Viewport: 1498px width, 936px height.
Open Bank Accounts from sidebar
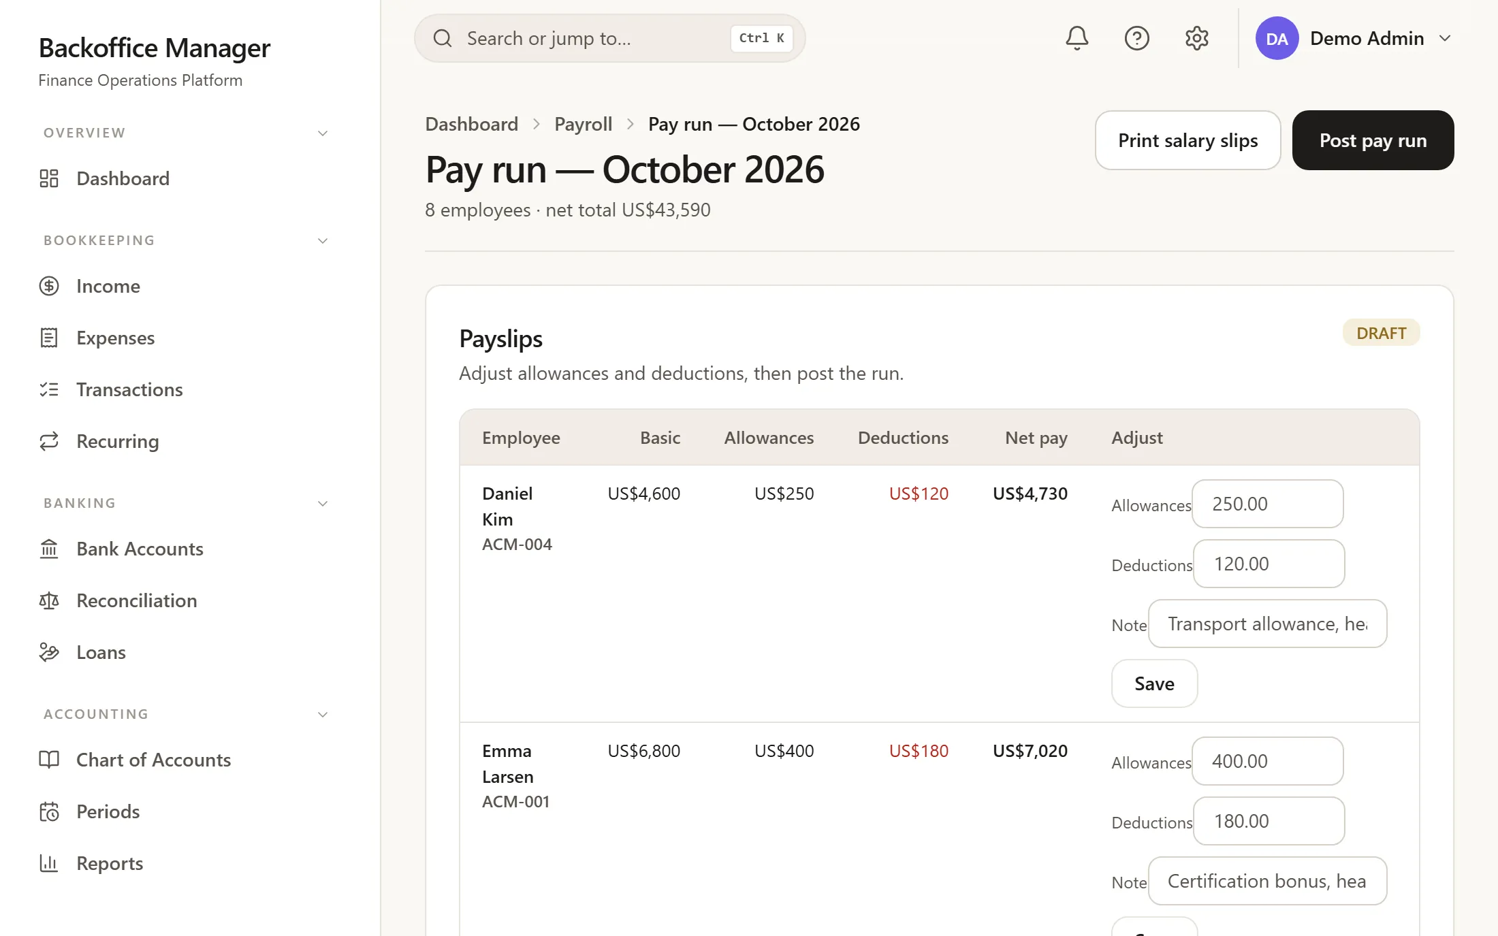[x=140, y=549]
